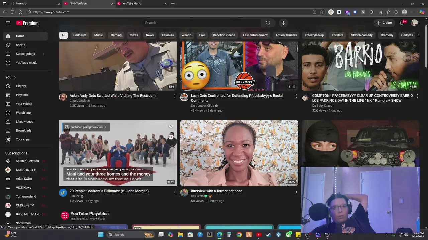Open the notifications bell
This screenshot has height=240, width=428.
(x=402, y=23)
